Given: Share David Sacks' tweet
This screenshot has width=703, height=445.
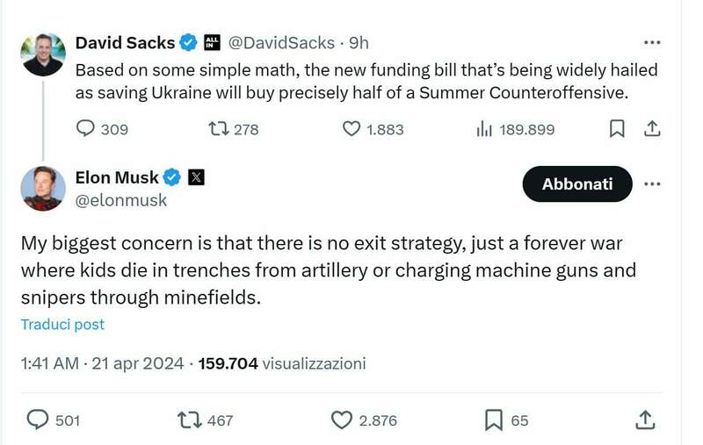Looking at the screenshot, I should [x=652, y=129].
